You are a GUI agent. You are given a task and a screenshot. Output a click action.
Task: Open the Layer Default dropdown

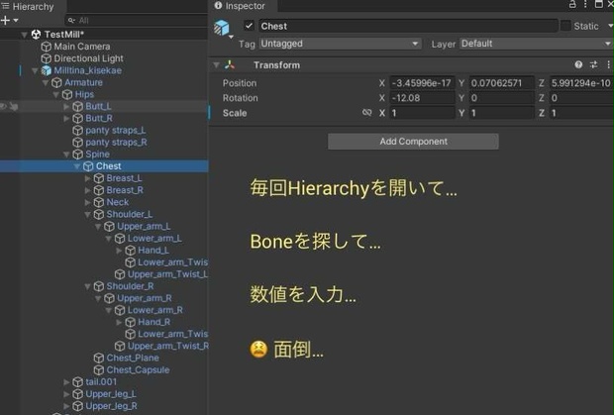click(x=537, y=44)
